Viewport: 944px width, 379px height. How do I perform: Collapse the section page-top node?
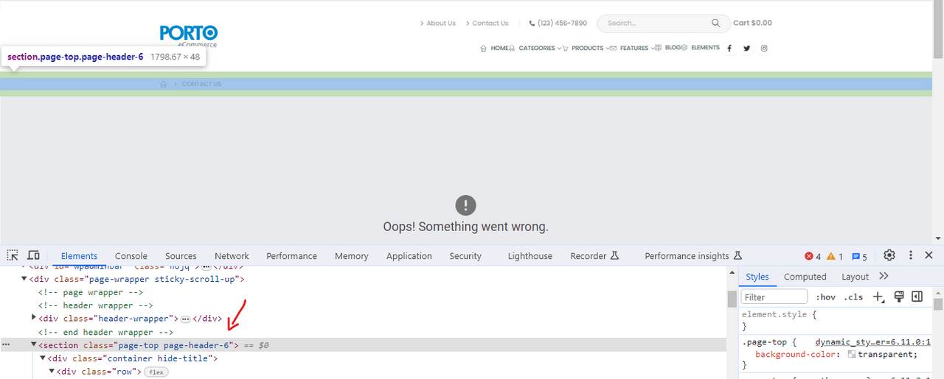[x=34, y=344]
